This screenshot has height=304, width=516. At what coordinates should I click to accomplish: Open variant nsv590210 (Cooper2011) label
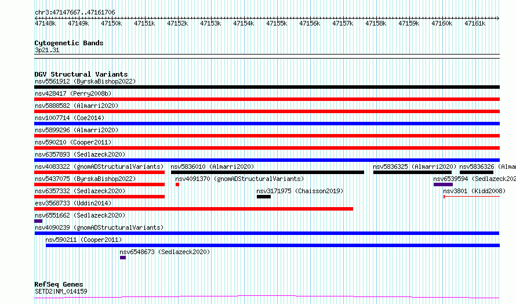click(x=73, y=142)
